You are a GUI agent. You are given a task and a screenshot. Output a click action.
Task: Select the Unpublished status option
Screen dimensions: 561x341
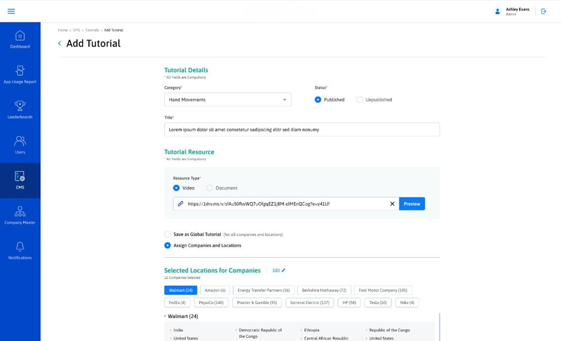(360, 99)
